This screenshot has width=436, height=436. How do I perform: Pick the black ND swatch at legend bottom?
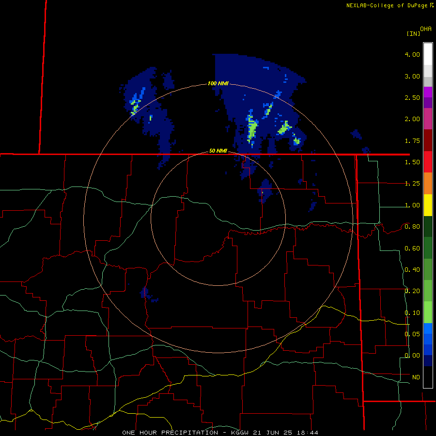click(x=428, y=377)
